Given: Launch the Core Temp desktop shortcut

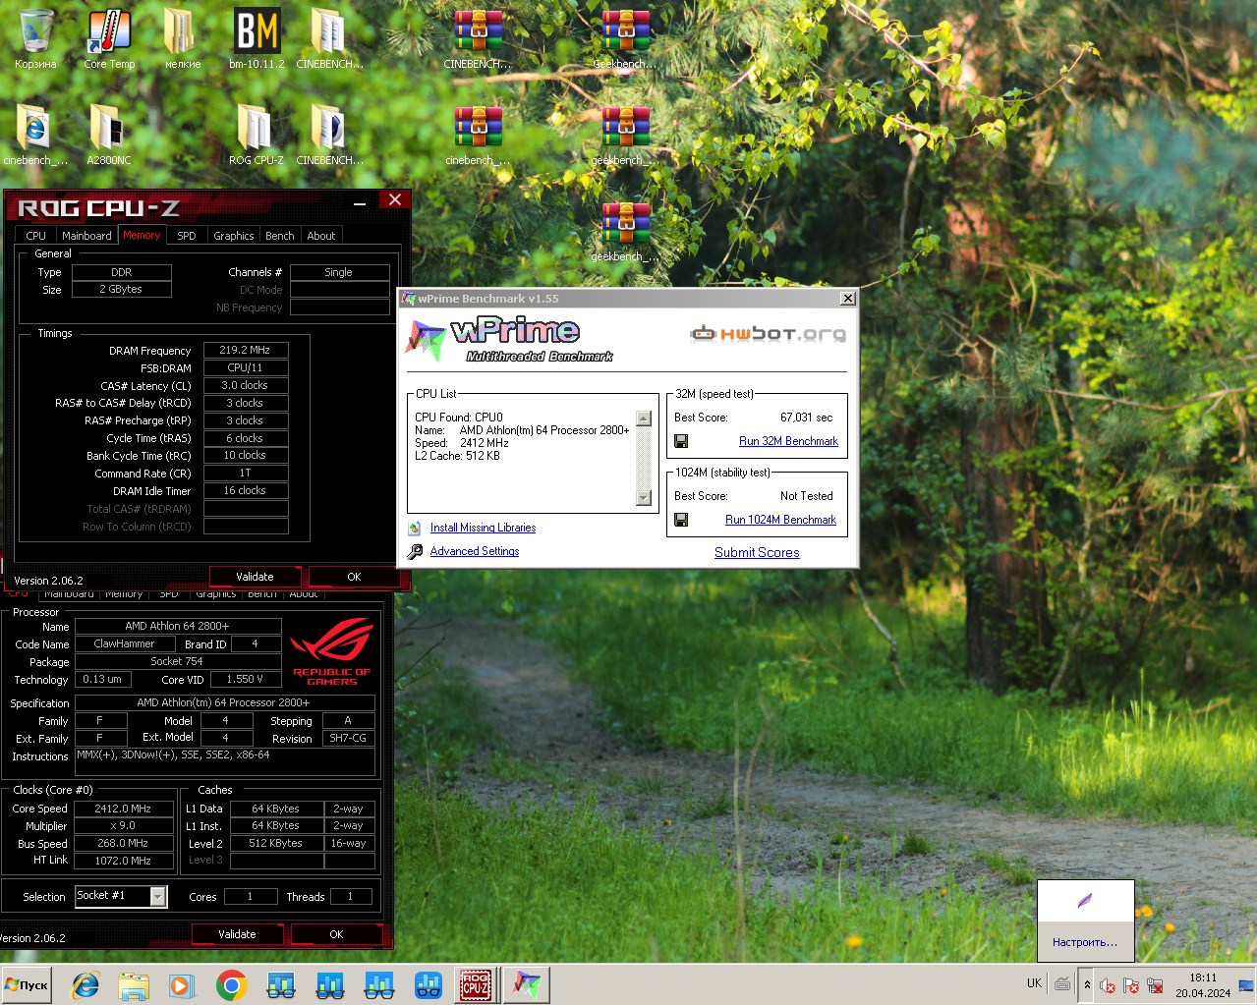Looking at the screenshot, I should click(109, 39).
